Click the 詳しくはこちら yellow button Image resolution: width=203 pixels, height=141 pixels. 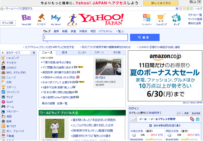coord(161,3)
